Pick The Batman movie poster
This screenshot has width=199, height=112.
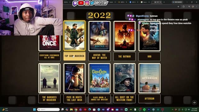click(x=124, y=36)
